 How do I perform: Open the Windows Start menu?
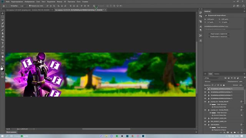pos(2,136)
